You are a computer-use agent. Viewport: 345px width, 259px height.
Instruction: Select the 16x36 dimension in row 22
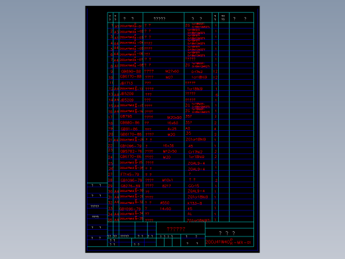coord(169,145)
